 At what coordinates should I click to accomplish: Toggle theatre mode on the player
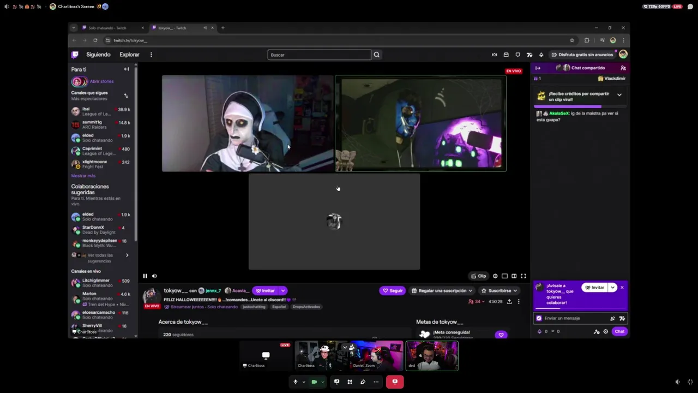(514, 276)
